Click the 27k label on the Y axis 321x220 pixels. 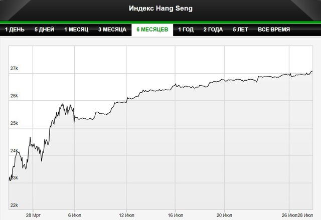[14, 68]
